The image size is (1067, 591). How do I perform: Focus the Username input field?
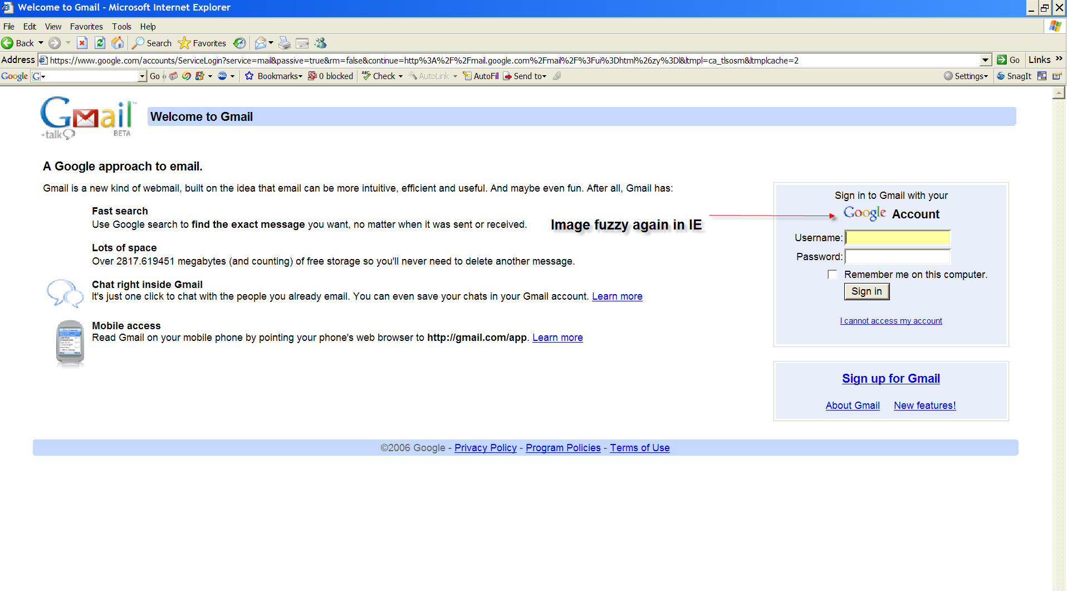[x=898, y=238]
